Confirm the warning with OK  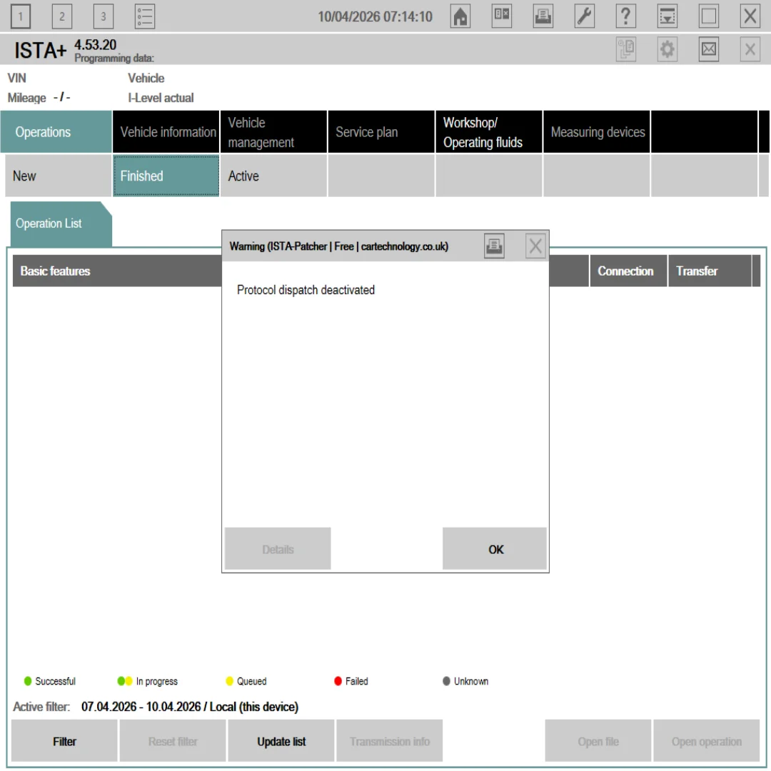point(495,549)
